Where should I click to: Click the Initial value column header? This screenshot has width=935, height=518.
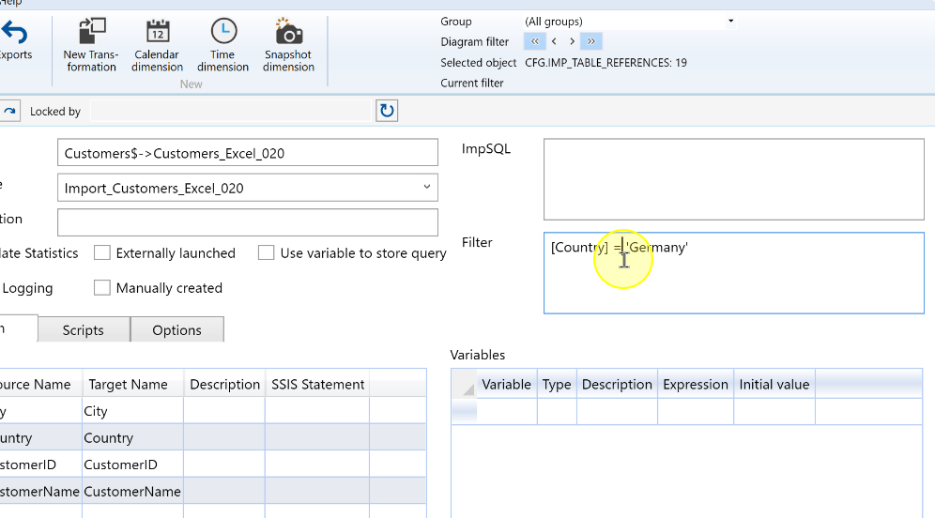(774, 385)
